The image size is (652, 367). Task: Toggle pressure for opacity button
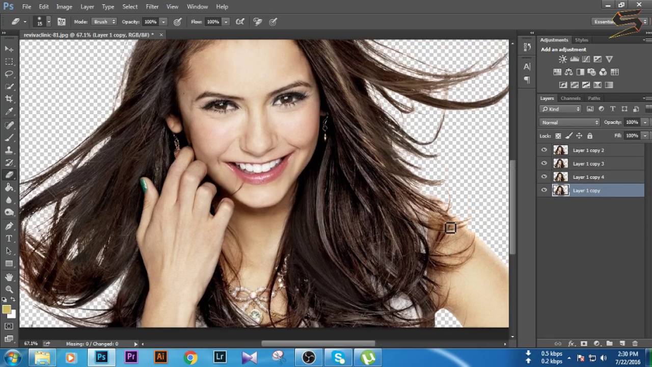coord(178,22)
